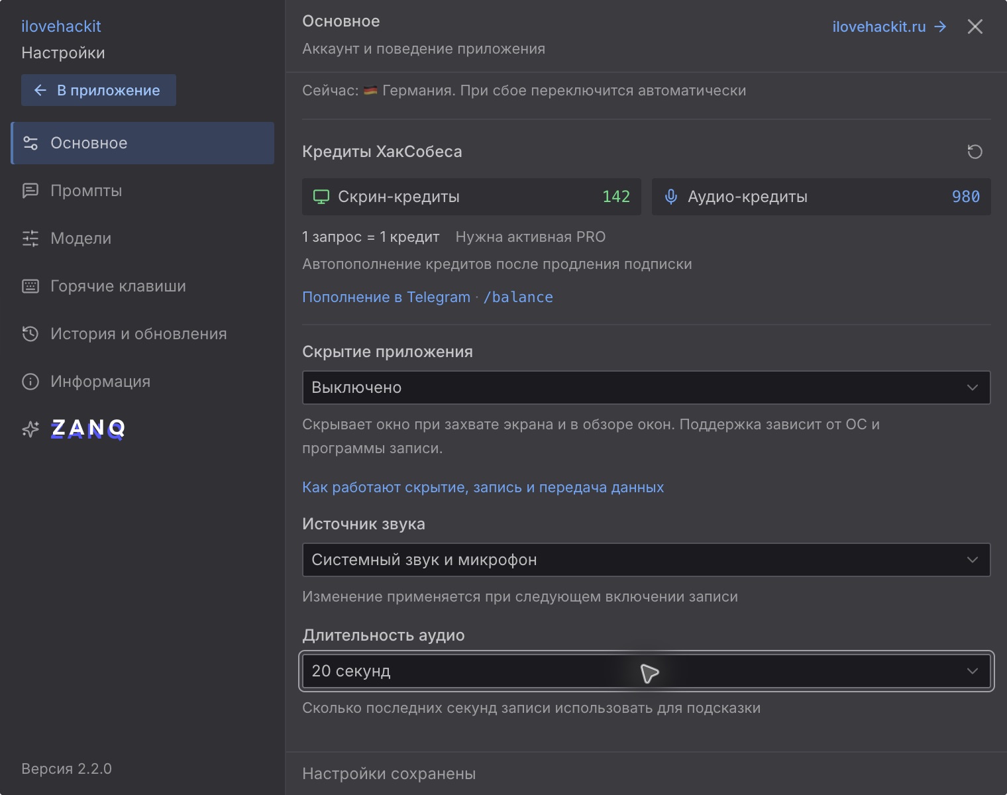Click the microphone icon beside Аудио-кредиты
Image resolution: width=1007 pixels, height=795 pixels.
pyautogui.click(x=671, y=197)
